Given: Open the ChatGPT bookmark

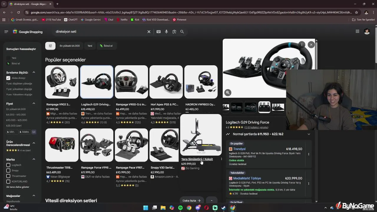Looking at the screenshot, I should click(x=71, y=20).
